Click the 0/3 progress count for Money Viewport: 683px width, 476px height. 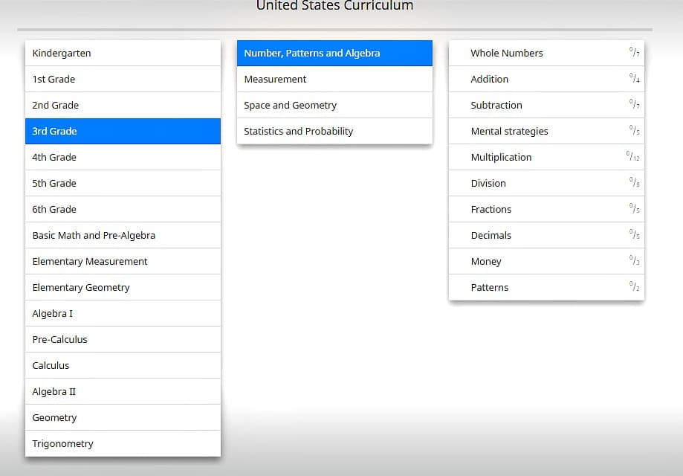(634, 260)
